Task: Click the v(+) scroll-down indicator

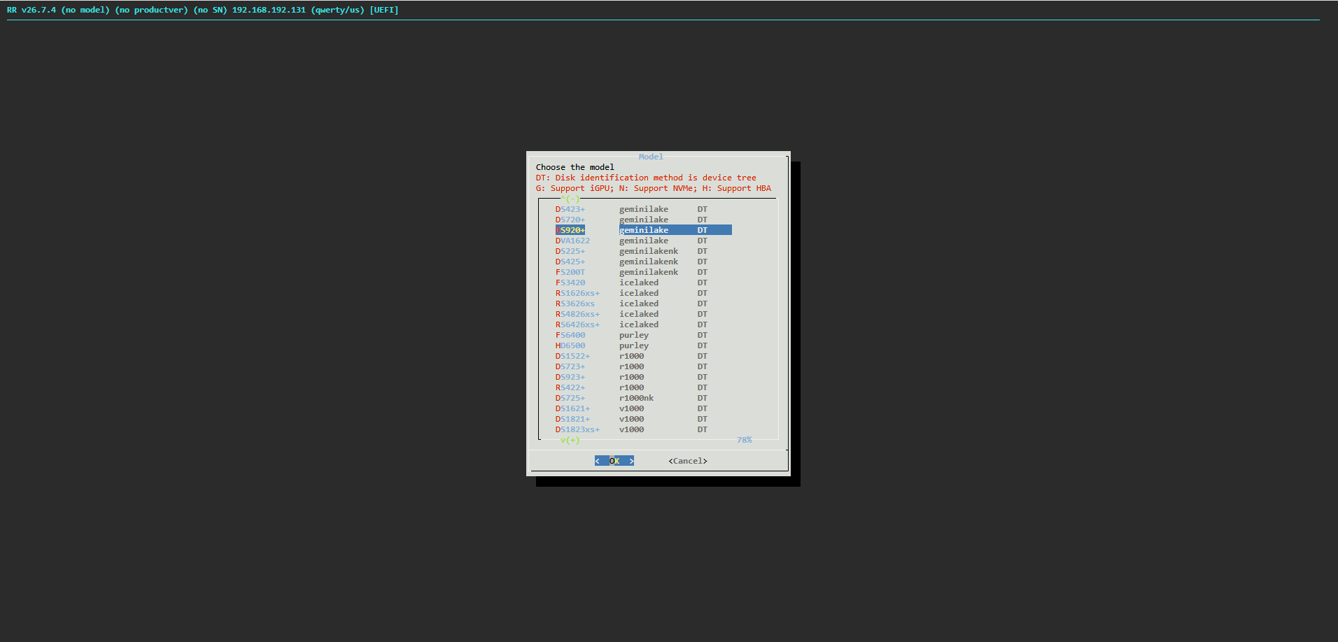Action: tap(570, 440)
